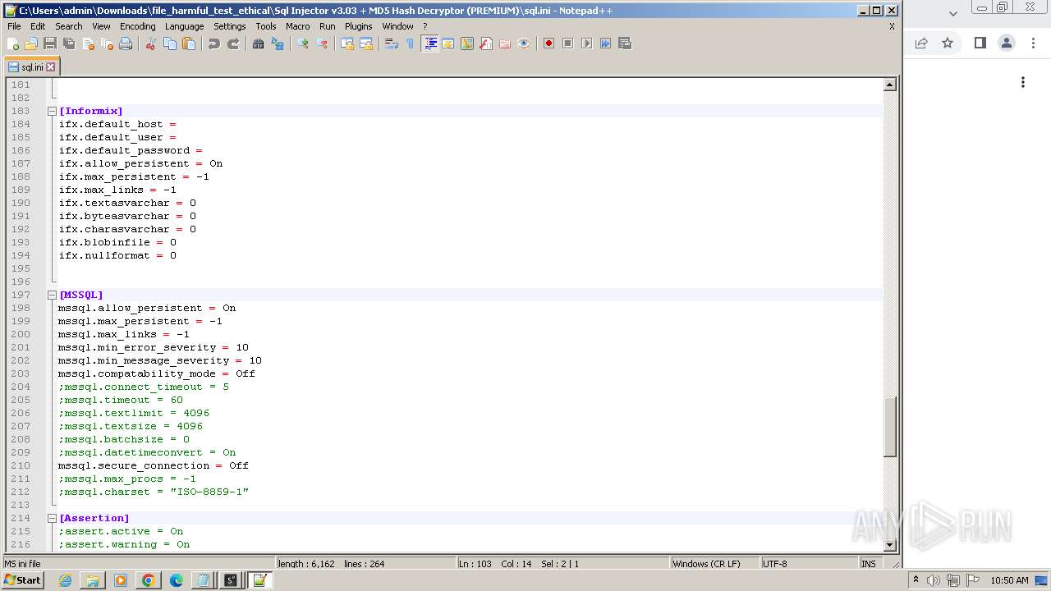
Task: Click the Save All toolbar icon
Action: (69, 44)
